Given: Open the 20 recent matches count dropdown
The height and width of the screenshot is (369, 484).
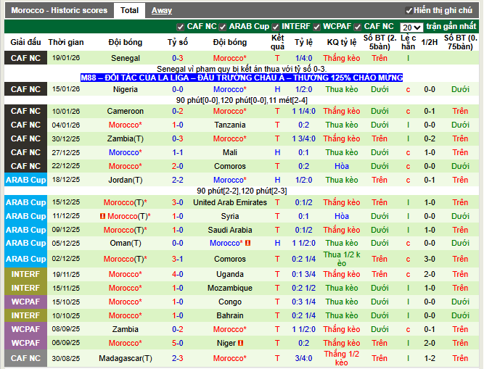Looking at the screenshot, I should click(411, 26).
